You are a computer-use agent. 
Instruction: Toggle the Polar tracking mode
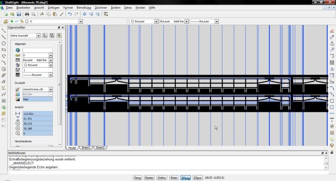pyautogui.click(x=174, y=178)
